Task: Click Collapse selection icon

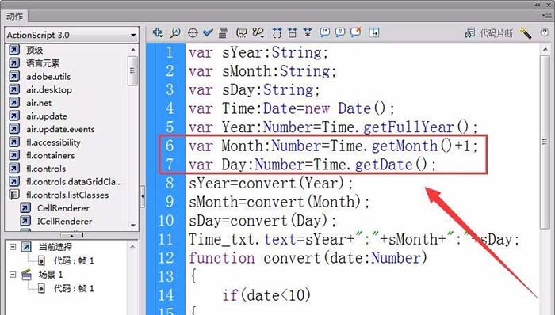Action: tap(293, 32)
